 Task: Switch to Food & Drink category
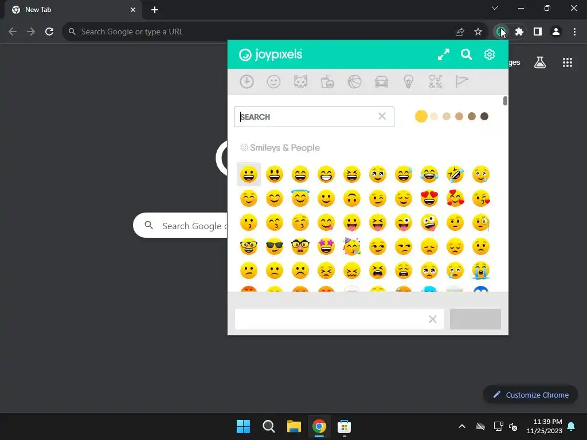coord(327,81)
